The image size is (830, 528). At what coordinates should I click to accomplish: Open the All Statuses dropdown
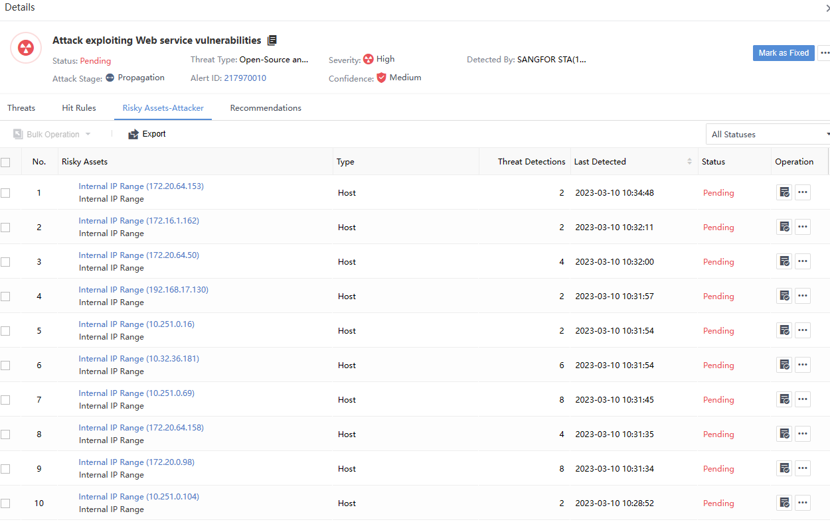tap(768, 134)
